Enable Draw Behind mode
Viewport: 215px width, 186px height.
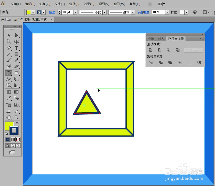[13, 145]
